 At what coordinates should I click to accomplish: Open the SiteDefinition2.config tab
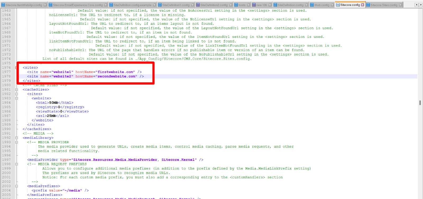[x=214, y=5]
